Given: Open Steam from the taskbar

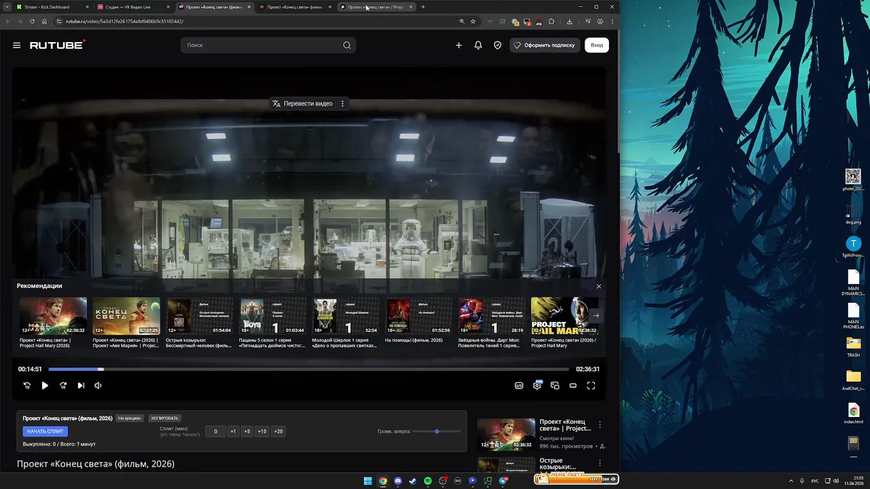Looking at the screenshot, I should coord(413,481).
